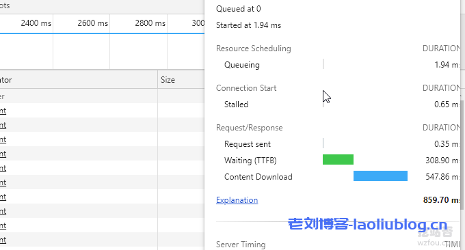Select the Queueing row label

tap(241, 65)
